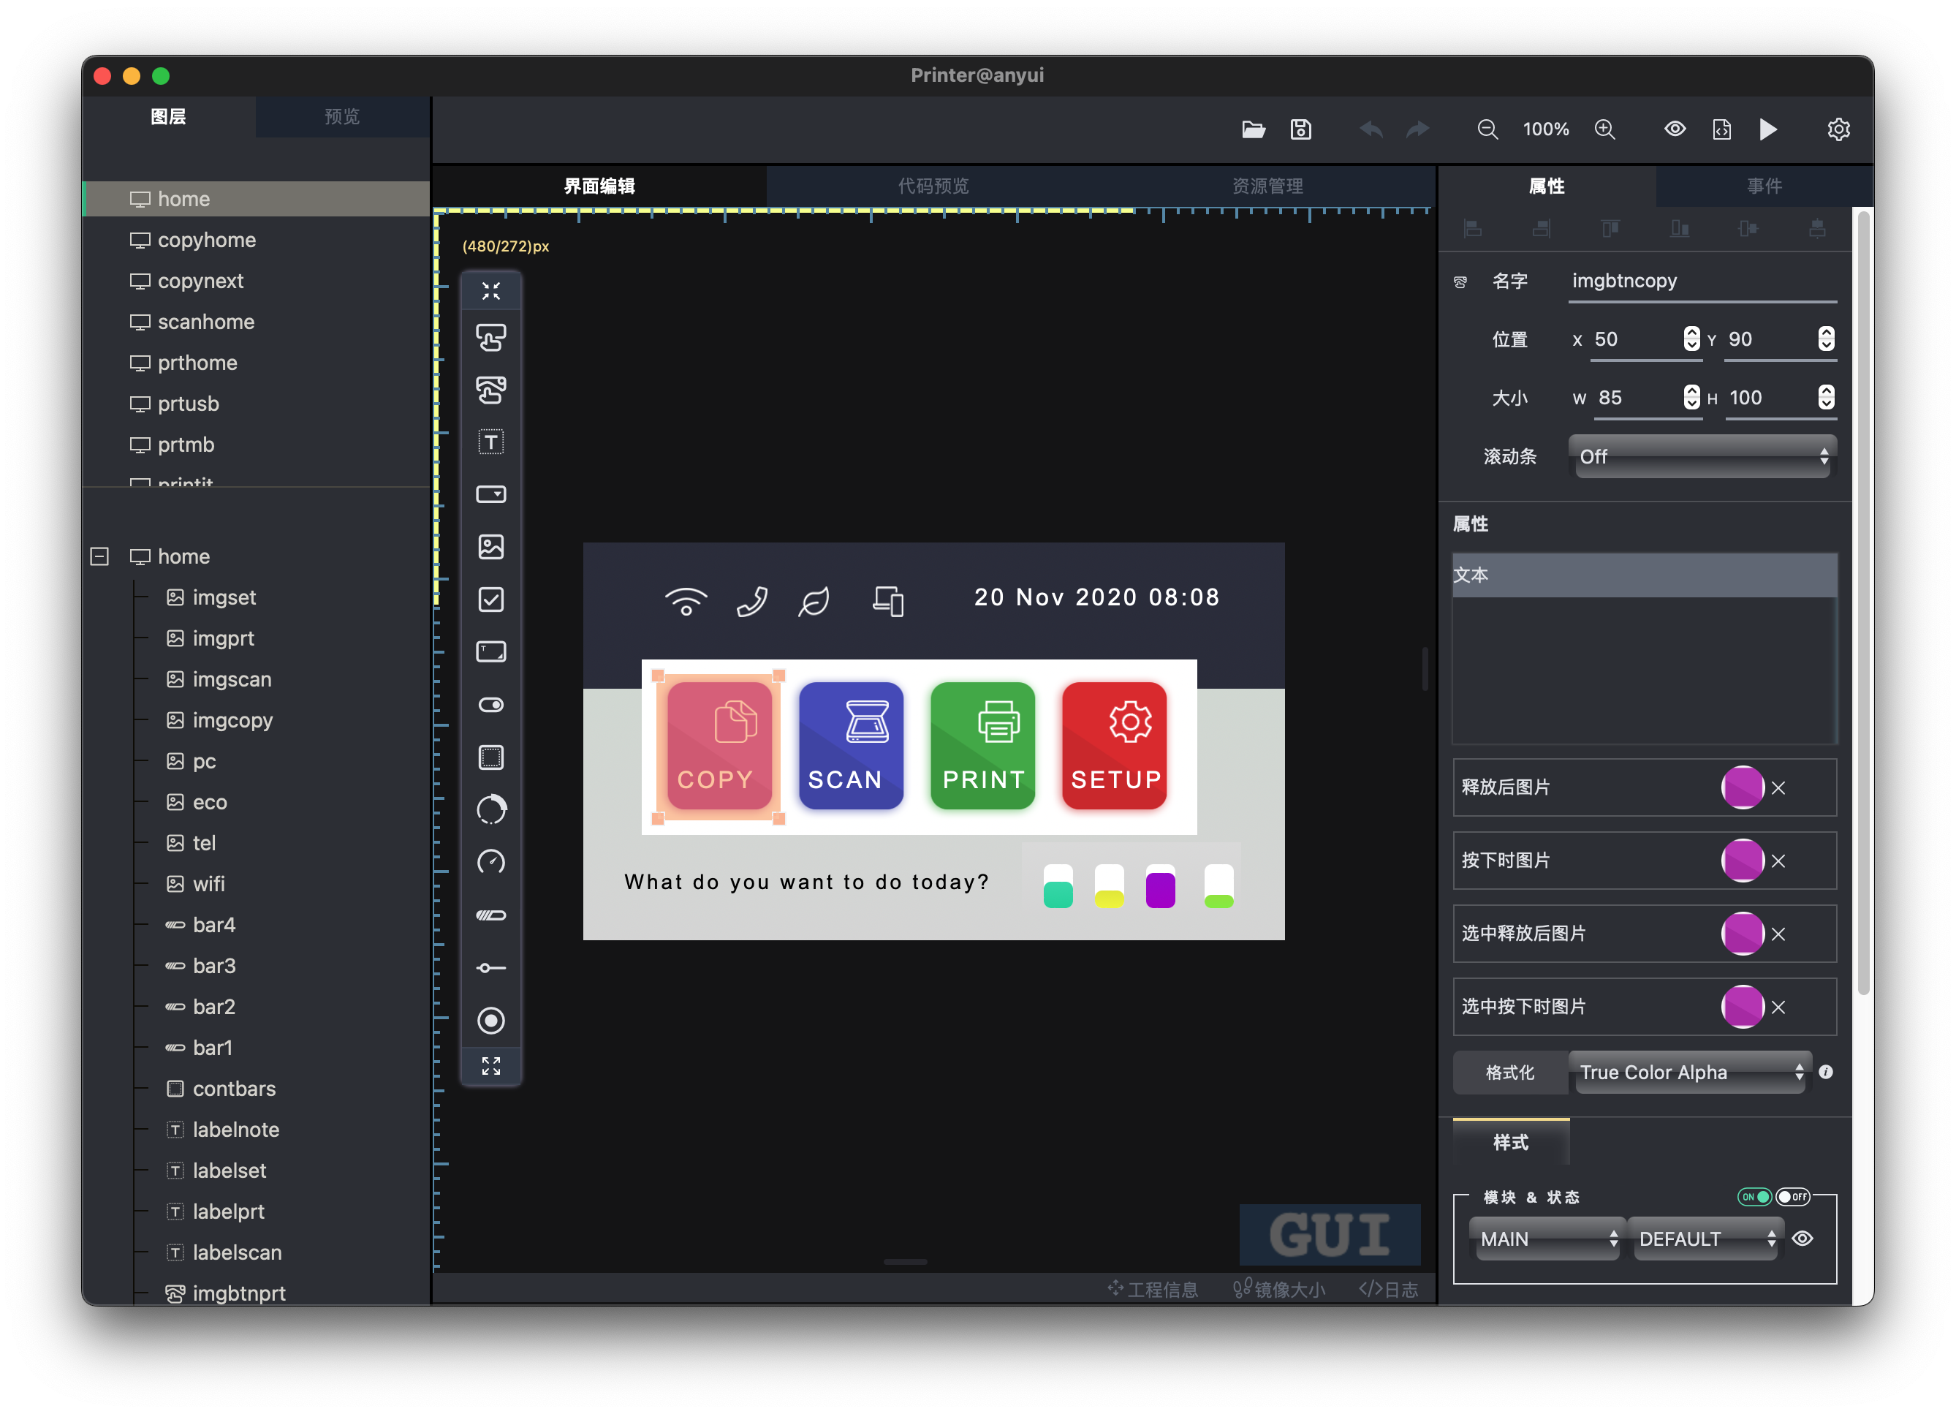Switch to the 事件 tab in the right panel
The image size is (1956, 1414).
coord(1764,186)
